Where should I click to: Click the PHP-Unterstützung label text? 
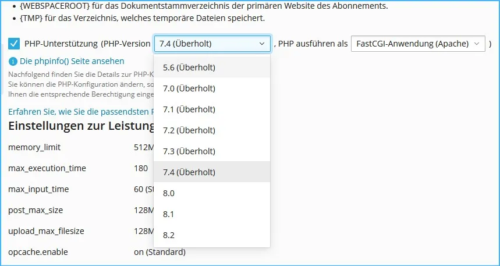pyautogui.click(x=61, y=44)
